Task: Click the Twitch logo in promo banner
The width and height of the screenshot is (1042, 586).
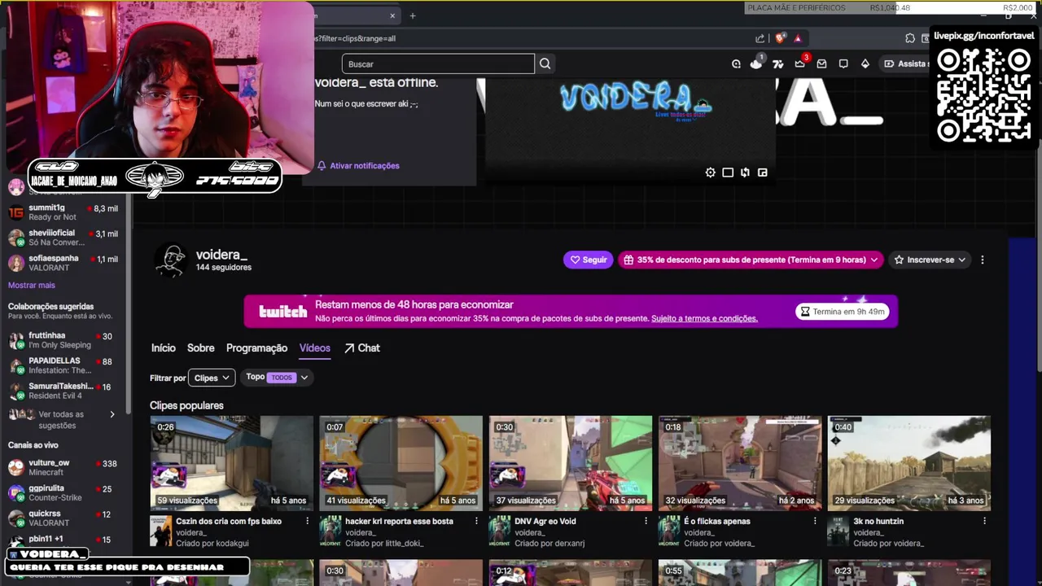Action: click(x=282, y=311)
